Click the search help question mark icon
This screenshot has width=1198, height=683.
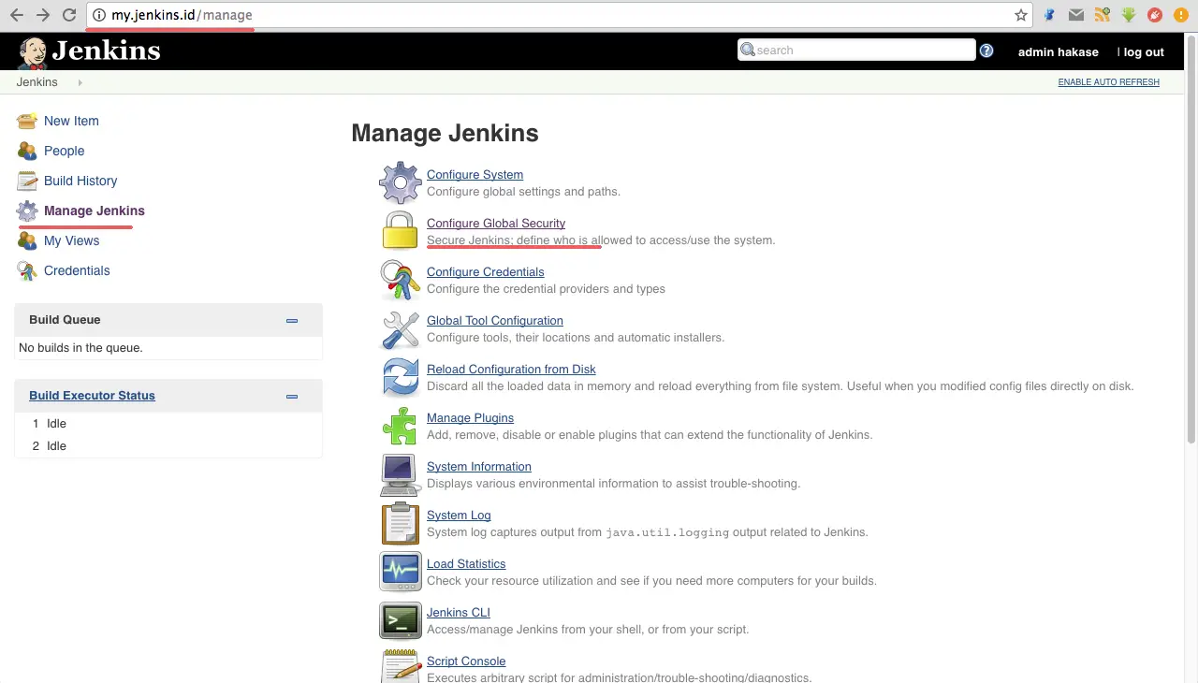986,51
